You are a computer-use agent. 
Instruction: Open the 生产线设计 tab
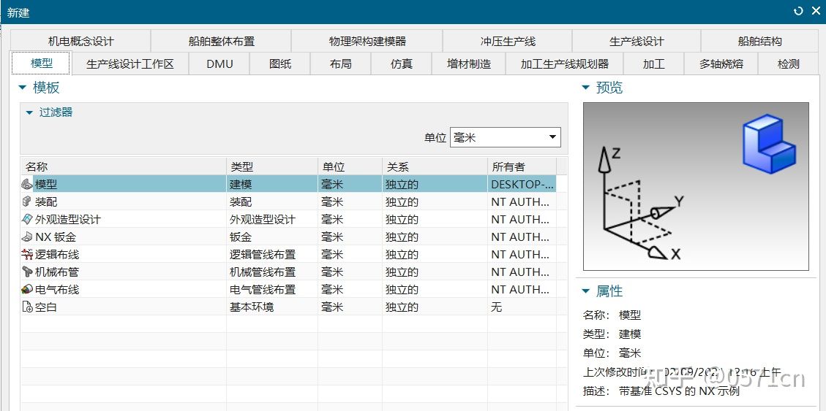637,41
